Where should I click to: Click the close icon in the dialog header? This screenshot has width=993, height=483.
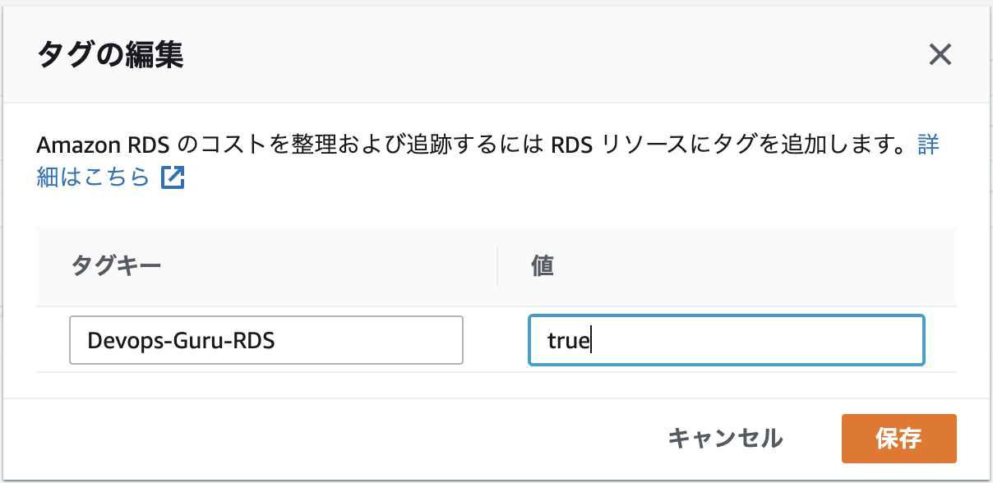pos(940,56)
